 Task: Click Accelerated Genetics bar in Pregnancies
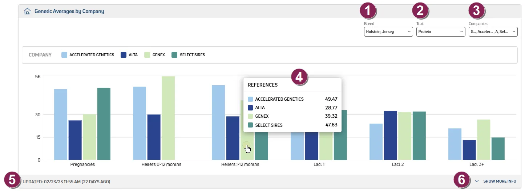coord(61,124)
